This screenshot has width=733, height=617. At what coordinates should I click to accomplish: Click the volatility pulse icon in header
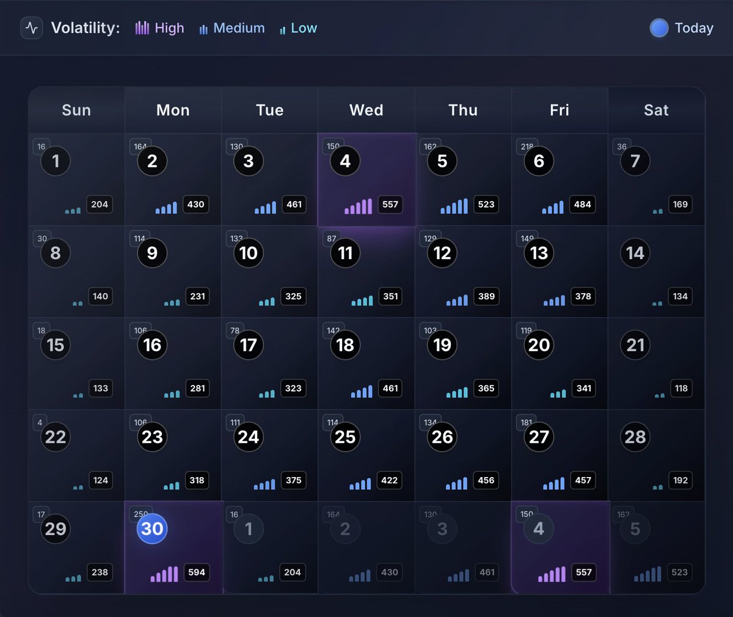[x=32, y=28]
